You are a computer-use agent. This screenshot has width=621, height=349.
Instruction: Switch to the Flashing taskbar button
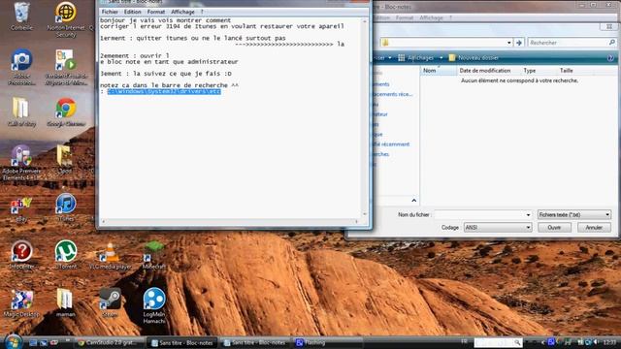[328, 342]
